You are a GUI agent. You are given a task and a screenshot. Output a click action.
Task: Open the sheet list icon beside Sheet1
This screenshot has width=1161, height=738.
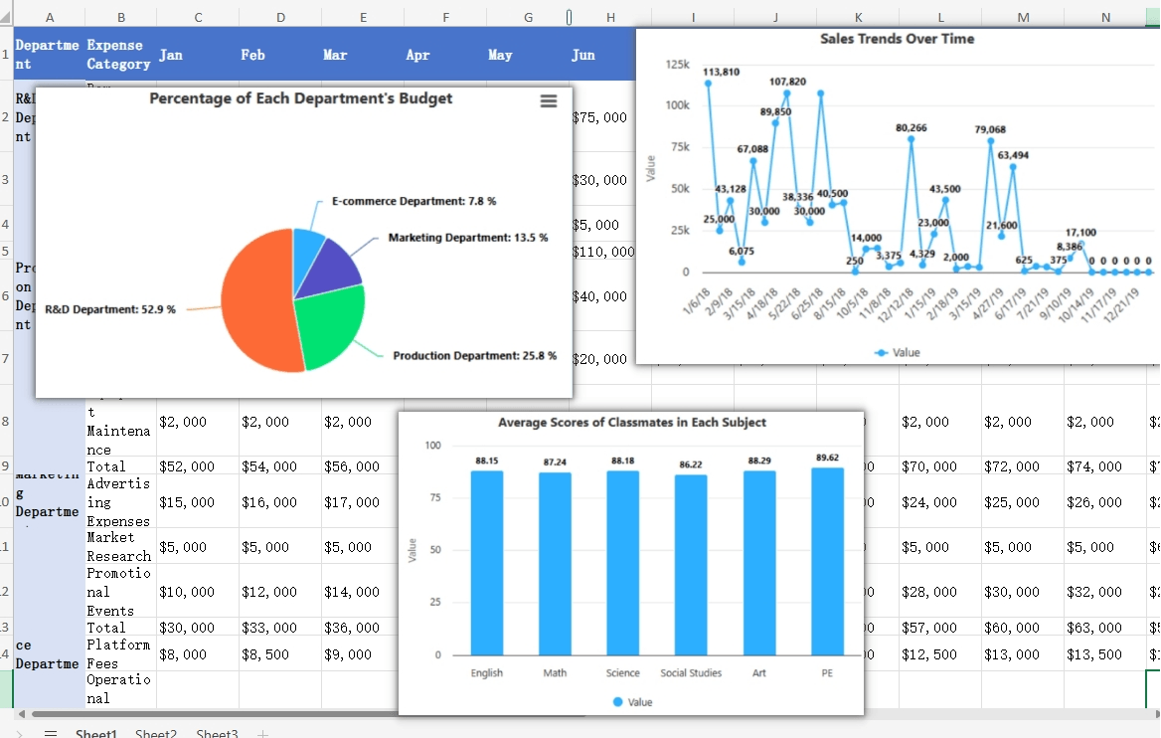(x=50, y=733)
